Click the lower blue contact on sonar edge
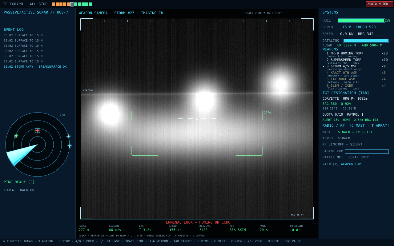The width and height of the screenshot is (394, 246). pyautogui.click(x=70, y=145)
